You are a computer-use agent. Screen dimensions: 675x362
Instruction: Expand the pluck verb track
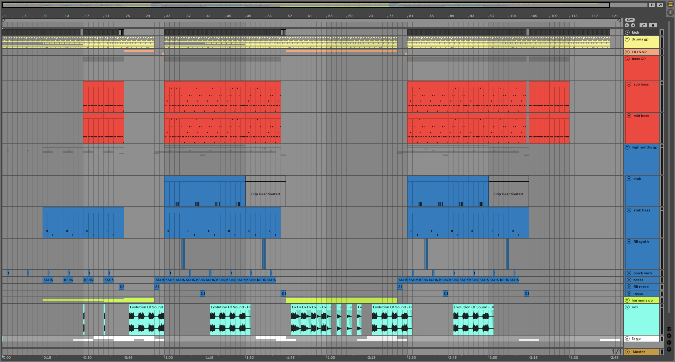coord(629,273)
